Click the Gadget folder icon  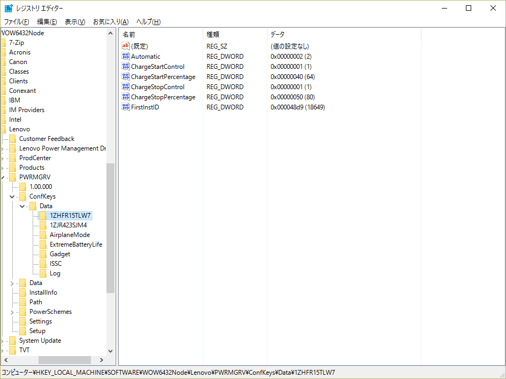[43, 254]
